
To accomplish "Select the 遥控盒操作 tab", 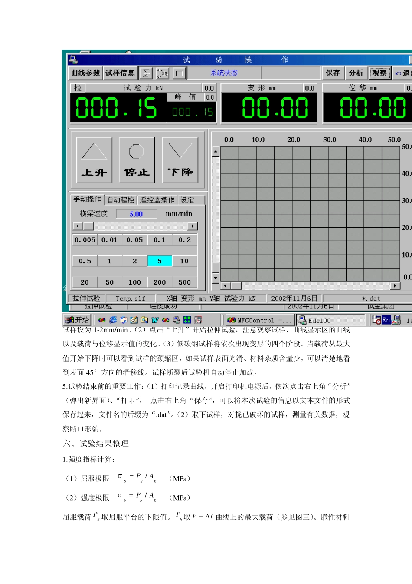I will point(157,200).
